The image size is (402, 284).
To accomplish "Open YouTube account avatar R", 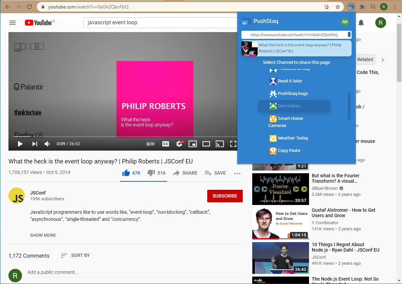I will [x=380, y=23].
